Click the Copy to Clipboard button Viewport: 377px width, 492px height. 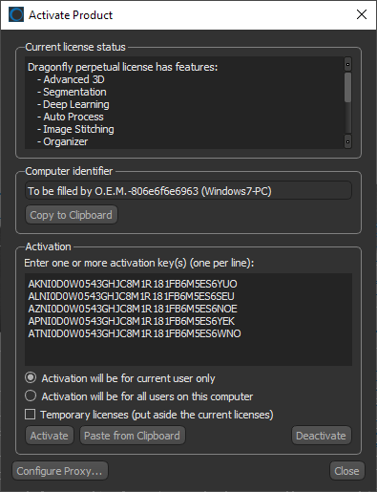(72, 215)
